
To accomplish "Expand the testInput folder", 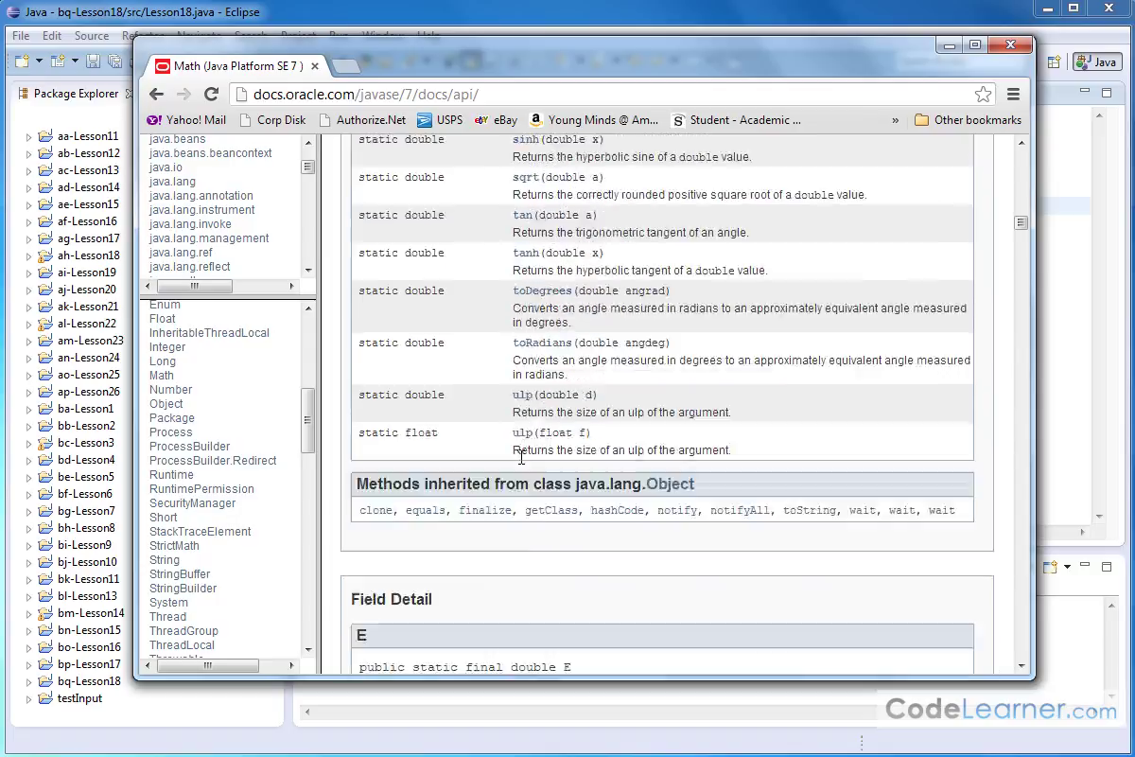I will (28, 698).
